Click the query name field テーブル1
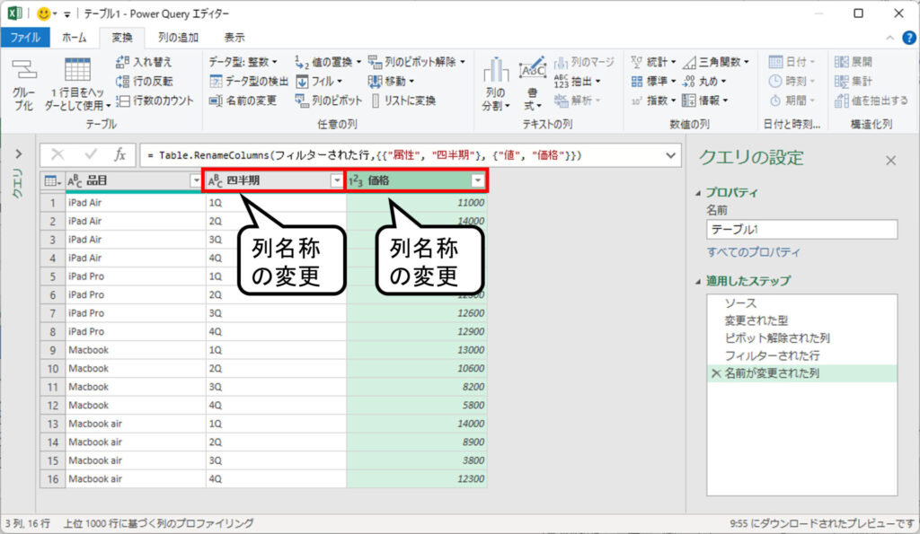 pos(802,229)
